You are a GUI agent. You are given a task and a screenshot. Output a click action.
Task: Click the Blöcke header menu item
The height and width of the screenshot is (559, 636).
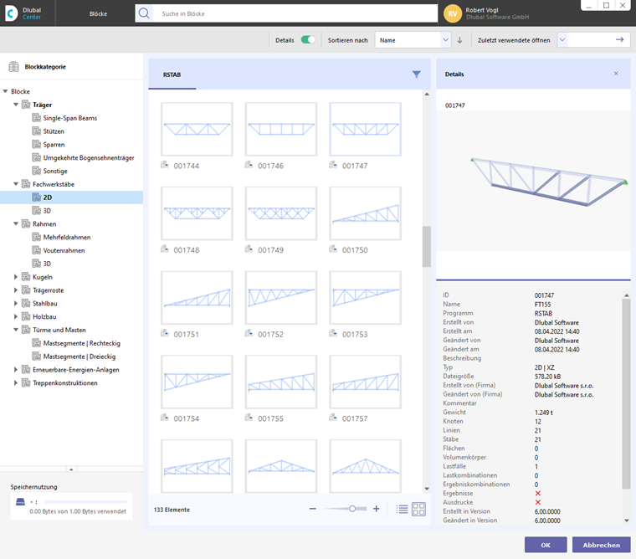98,13
